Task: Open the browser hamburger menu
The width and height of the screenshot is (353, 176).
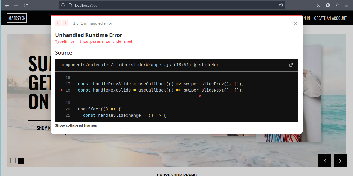Action: pos(347,5)
